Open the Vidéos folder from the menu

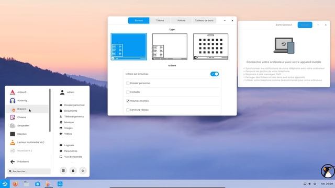click(x=65, y=134)
